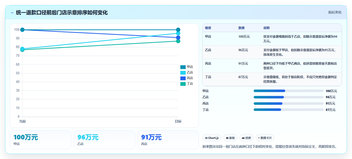Click the 当前 x-axis label

[x=22, y=121]
